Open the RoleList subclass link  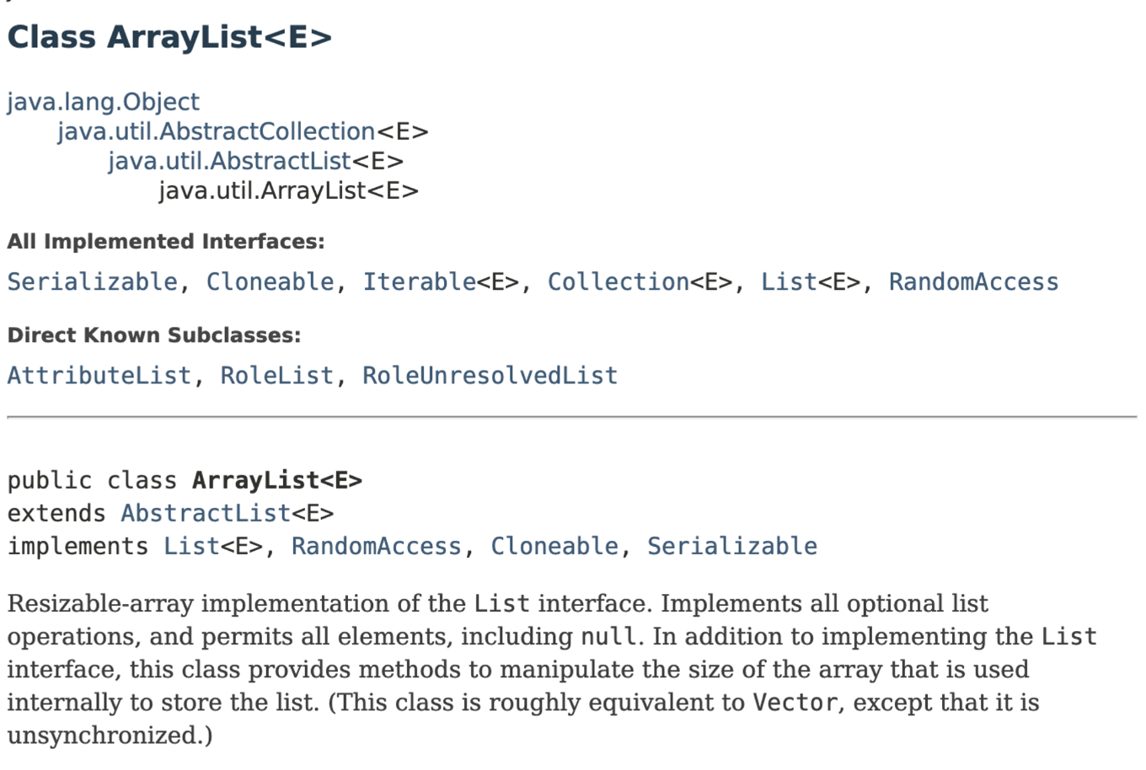277,375
